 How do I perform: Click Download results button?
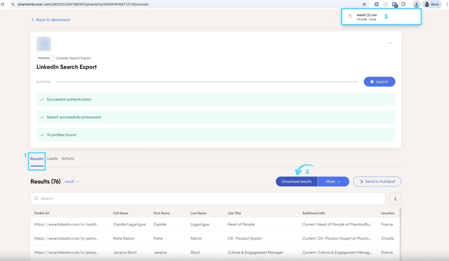tap(297, 182)
